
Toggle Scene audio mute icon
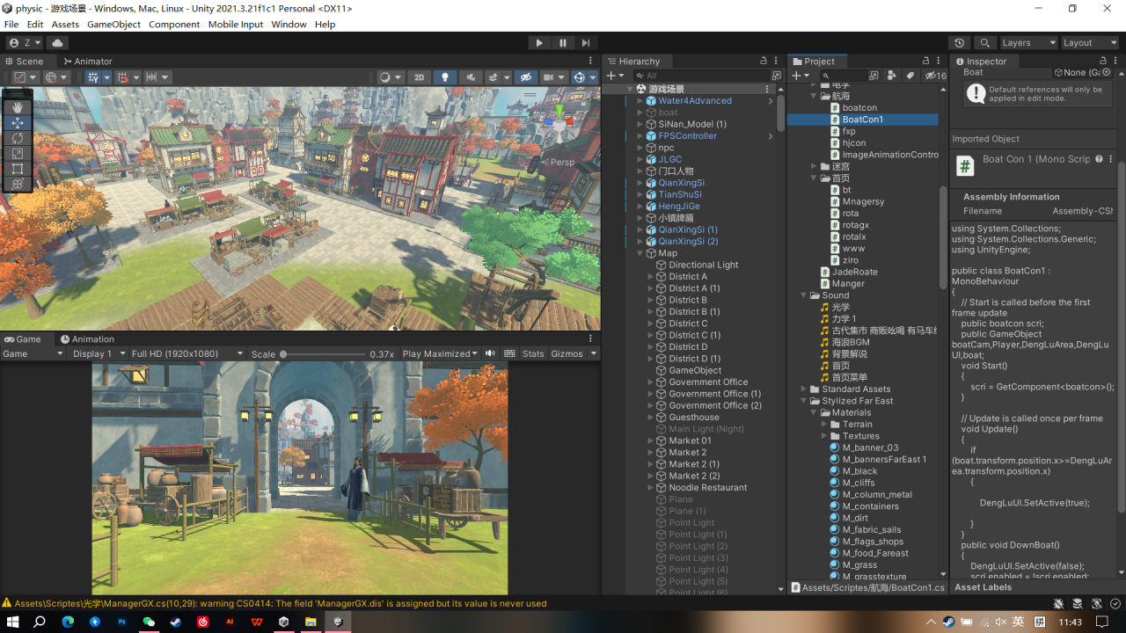[x=471, y=77]
